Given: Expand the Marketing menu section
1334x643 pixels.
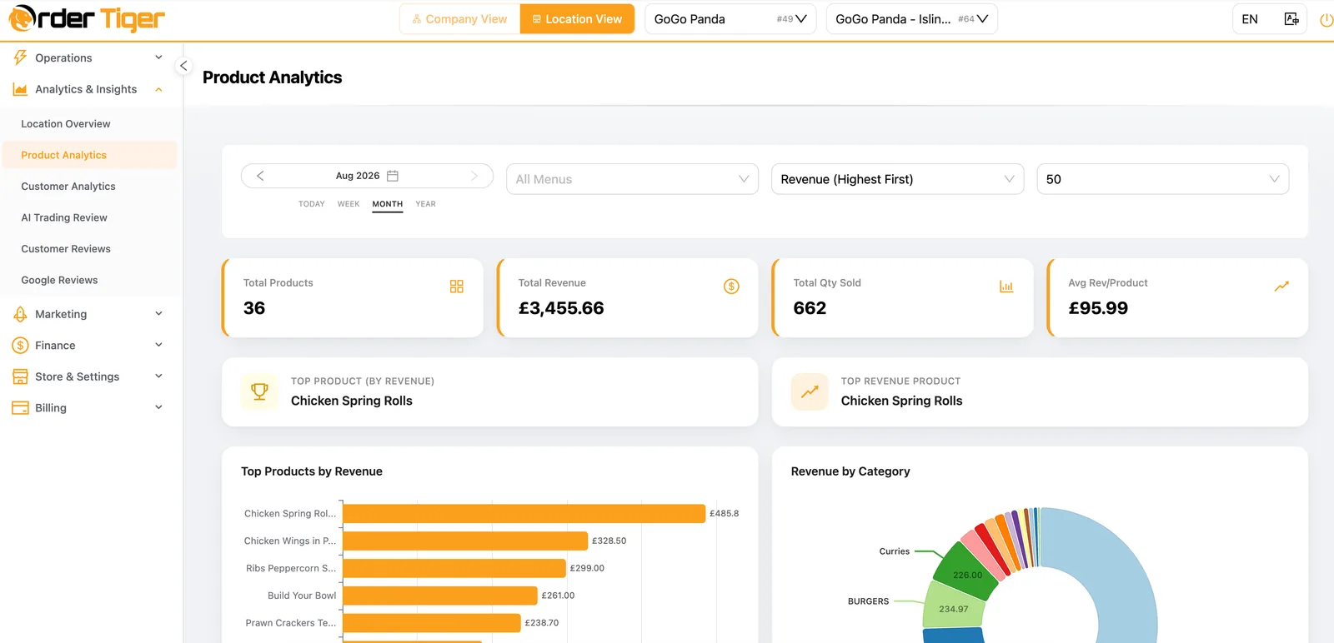Looking at the screenshot, I should pyautogui.click(x=88, y=314).
